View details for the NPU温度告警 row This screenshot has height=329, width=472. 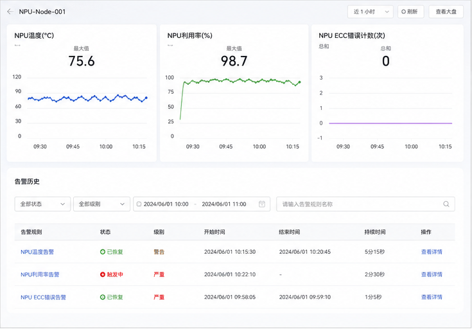coord(432,252)
